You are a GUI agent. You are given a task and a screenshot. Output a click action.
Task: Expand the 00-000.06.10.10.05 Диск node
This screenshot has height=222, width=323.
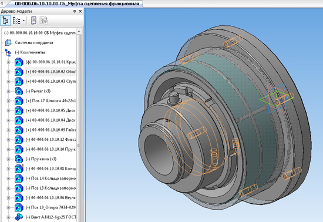[x=8, y=110]
